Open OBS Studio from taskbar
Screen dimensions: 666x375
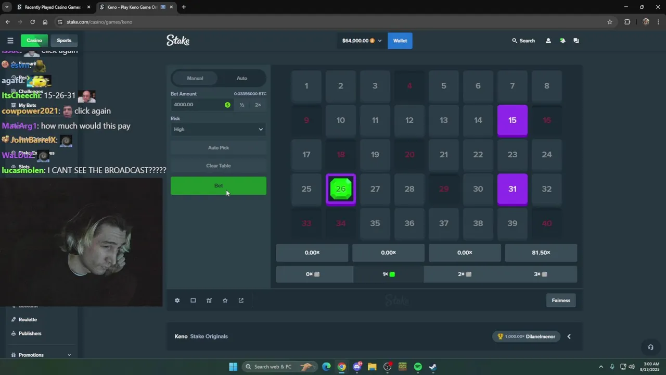pyautogui.click(x=387, y=367)
